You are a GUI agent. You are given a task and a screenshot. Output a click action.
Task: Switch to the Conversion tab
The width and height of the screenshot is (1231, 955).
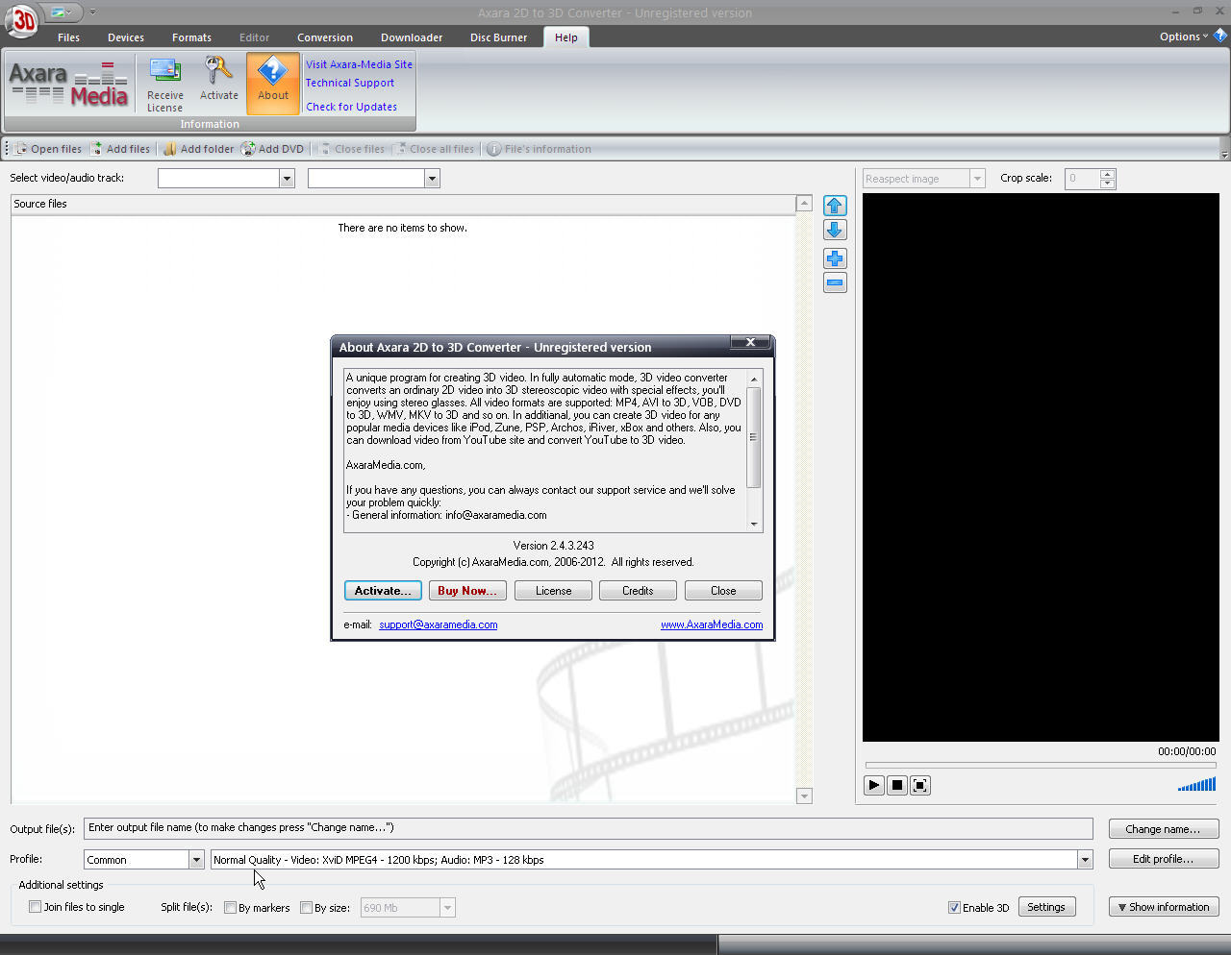(324, 37)
